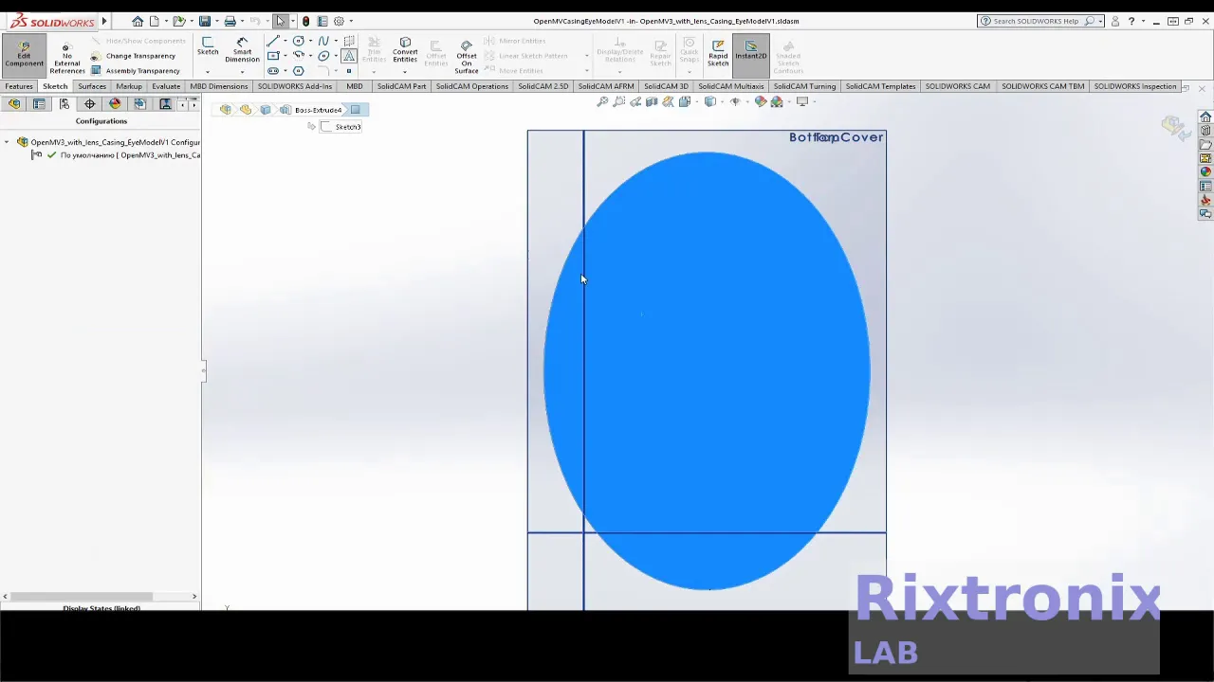Viewport: 1214px width, 682px height.
Task: Click the Rebuild traffic light icon
Action: coord(305,21)
